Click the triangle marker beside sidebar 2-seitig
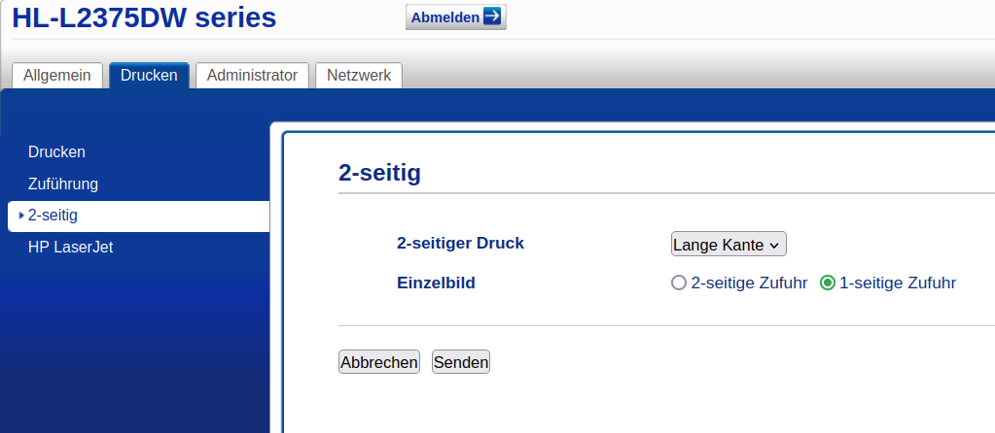Image resolution: width=995 pixels, height=433 pixels. [x=21, y=215]
